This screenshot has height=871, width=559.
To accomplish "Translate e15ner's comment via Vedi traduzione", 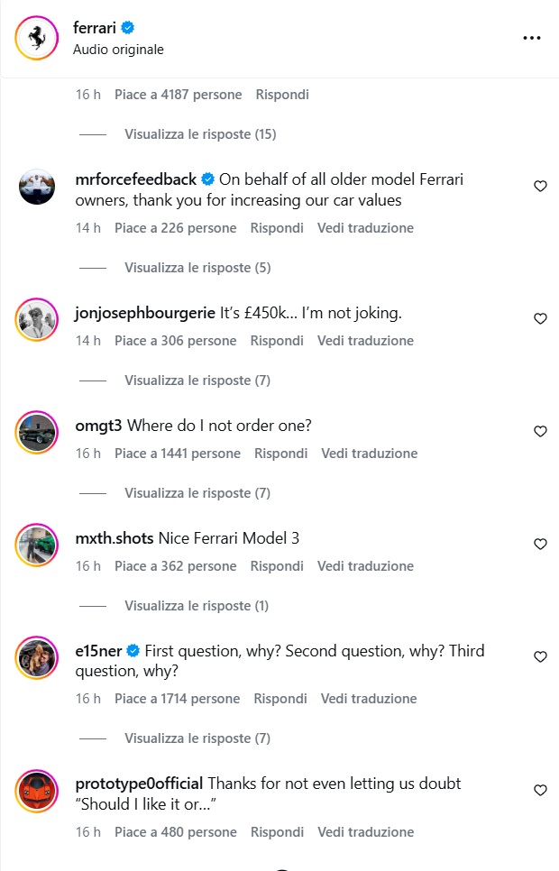I will click(x=369, y=698).
